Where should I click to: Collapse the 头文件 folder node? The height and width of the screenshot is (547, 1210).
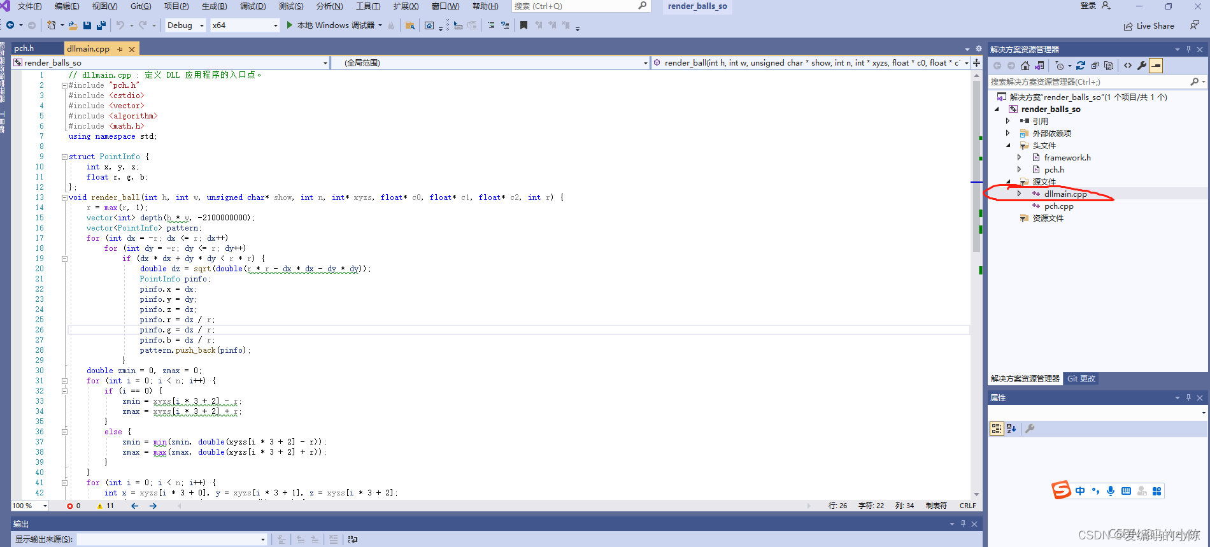tap(1008, 145)
